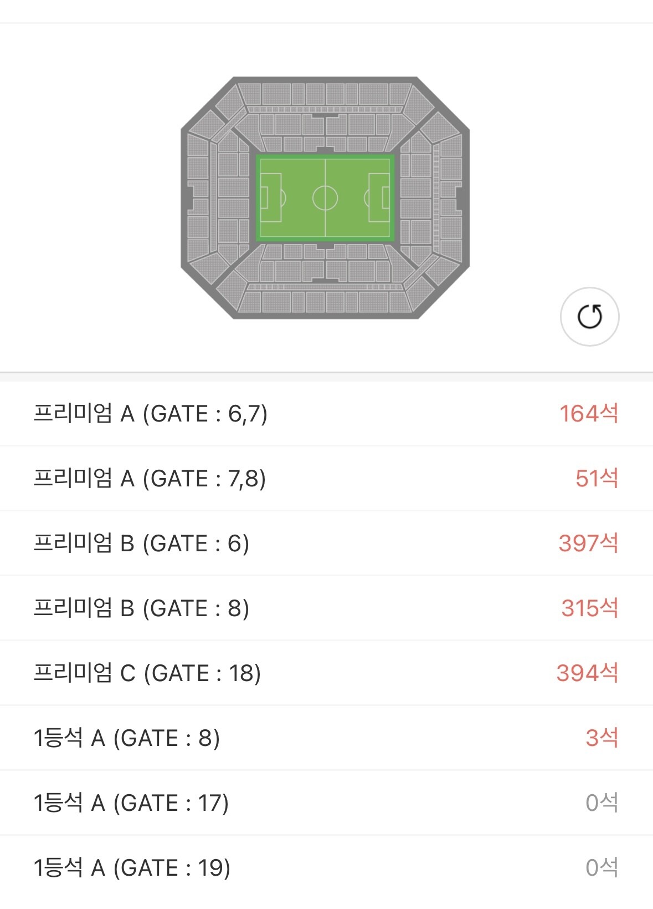Screen dimensions: 653x909
Task: Tap 1등석 A (GATE : 17) row
Action: click(x=131, y=803)
